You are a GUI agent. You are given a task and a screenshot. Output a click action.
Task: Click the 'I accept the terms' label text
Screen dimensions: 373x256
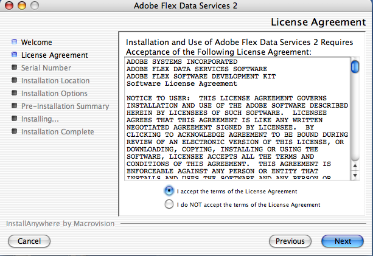(x=237, y=192)
